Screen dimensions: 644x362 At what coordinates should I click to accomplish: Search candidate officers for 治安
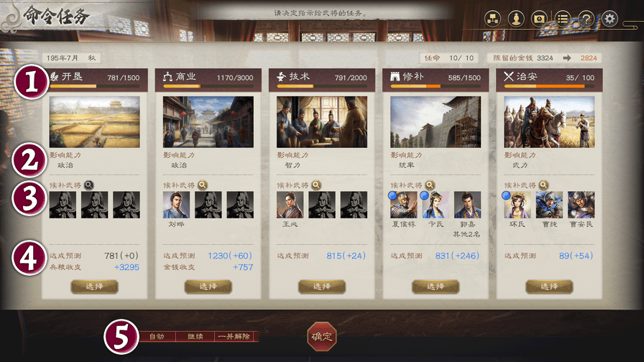[x=543, y=185]
